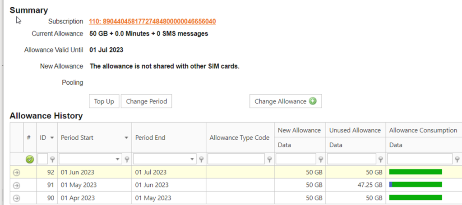Click the ID column filter pin icon
Screen dimensions: 462x205
point(52,159)
